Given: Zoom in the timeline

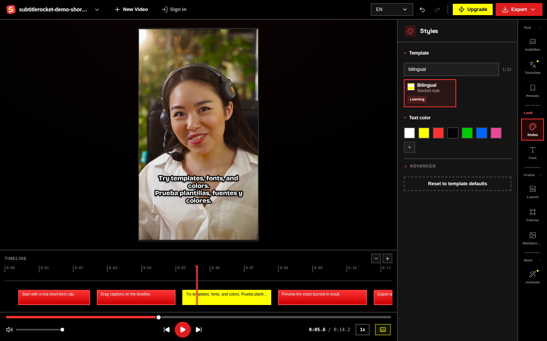Looking at the screenshot, I should 387,258.
